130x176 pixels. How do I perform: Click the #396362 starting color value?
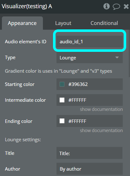click(78, 84)
